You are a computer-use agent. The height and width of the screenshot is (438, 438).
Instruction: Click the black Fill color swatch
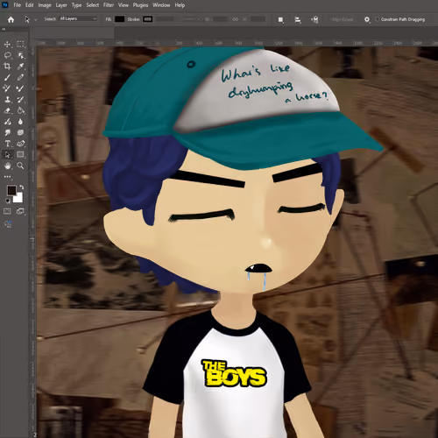click(x=119, y=19)
